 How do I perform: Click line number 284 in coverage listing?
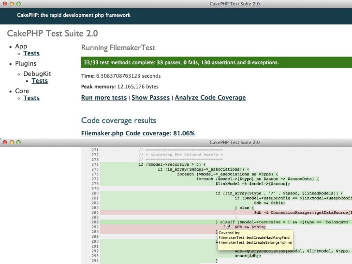(x=95, y=213)
